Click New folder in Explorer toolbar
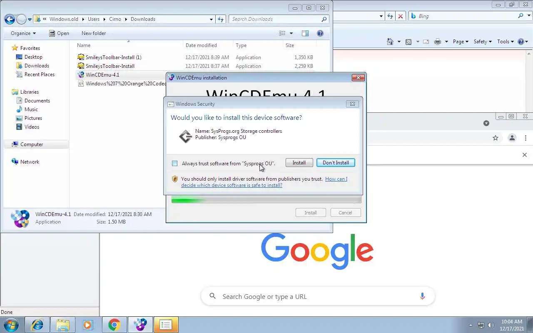This screenshot has height=333, width=533. click(94, 33)
